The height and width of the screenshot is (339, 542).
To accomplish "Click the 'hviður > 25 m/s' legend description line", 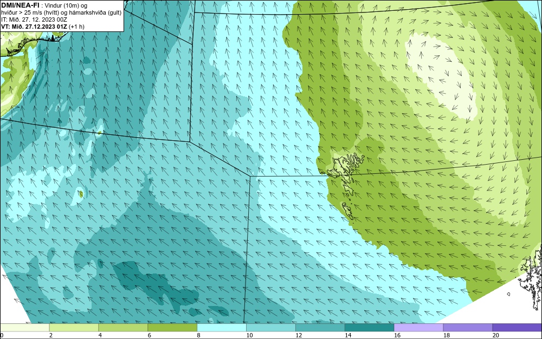I will point(62,12).
